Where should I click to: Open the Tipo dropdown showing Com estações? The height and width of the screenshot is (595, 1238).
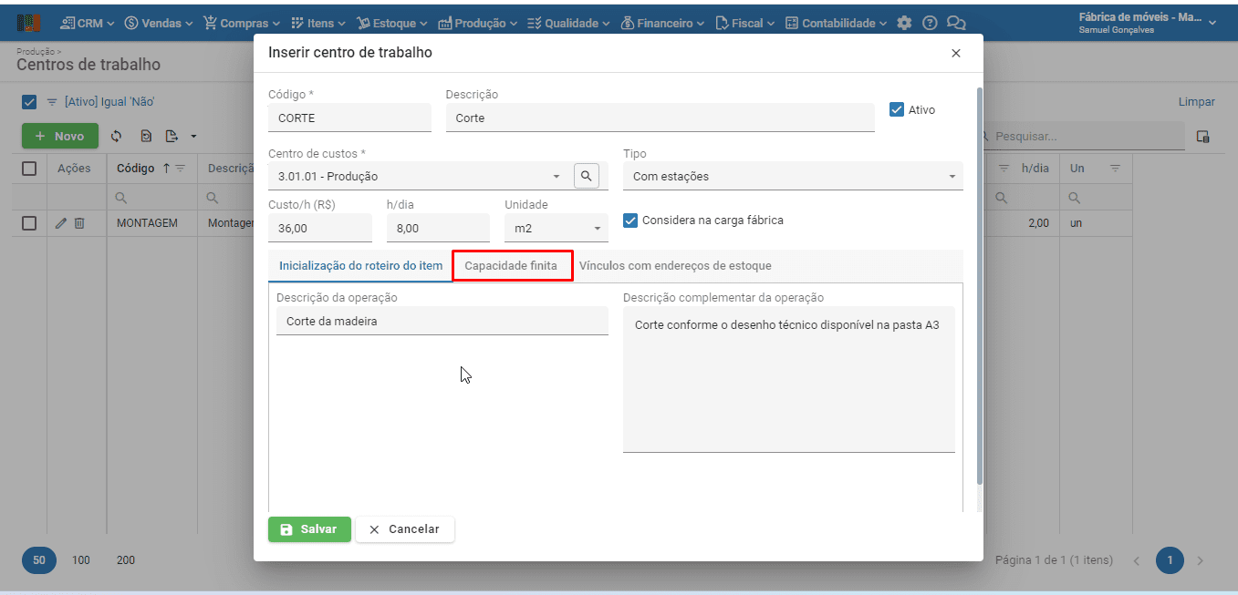tap(952, 177)
